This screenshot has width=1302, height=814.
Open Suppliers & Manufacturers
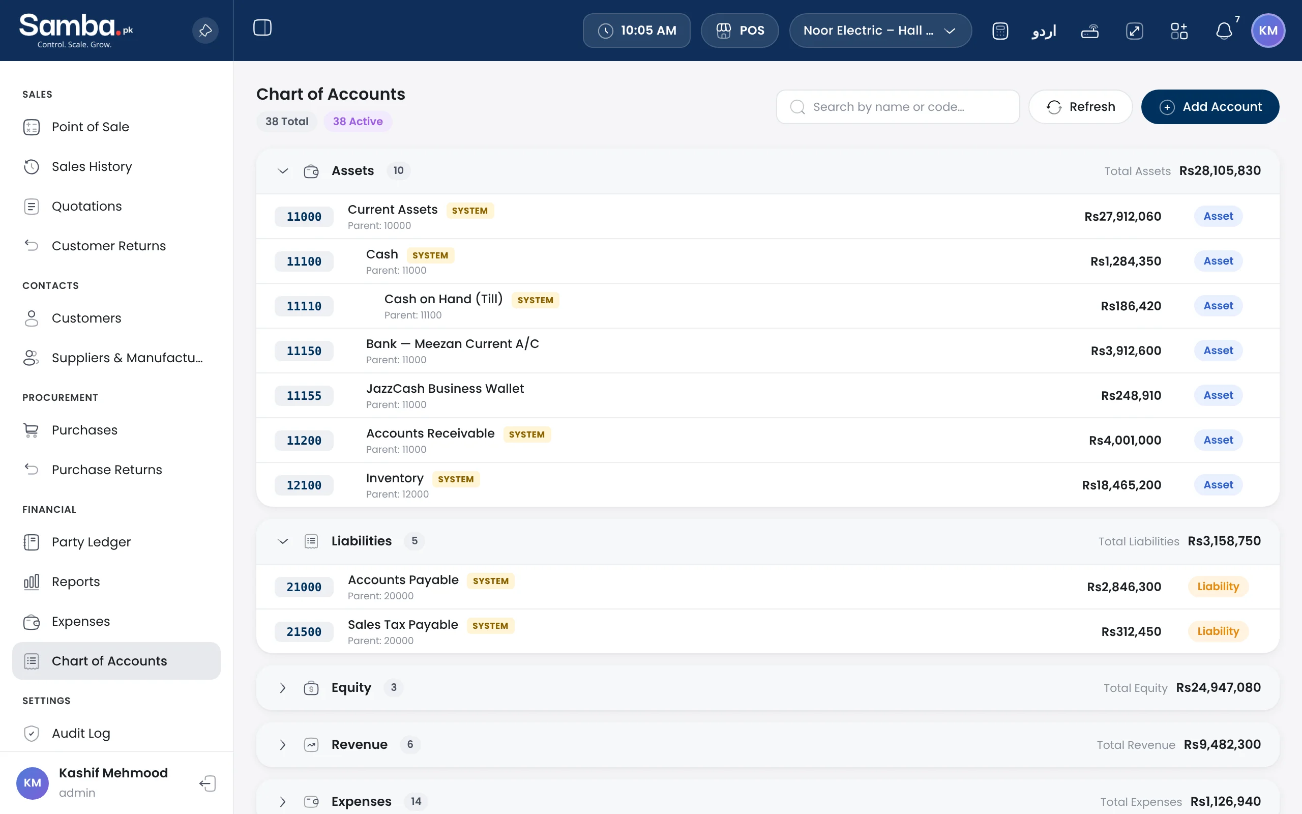coord(116,358)
